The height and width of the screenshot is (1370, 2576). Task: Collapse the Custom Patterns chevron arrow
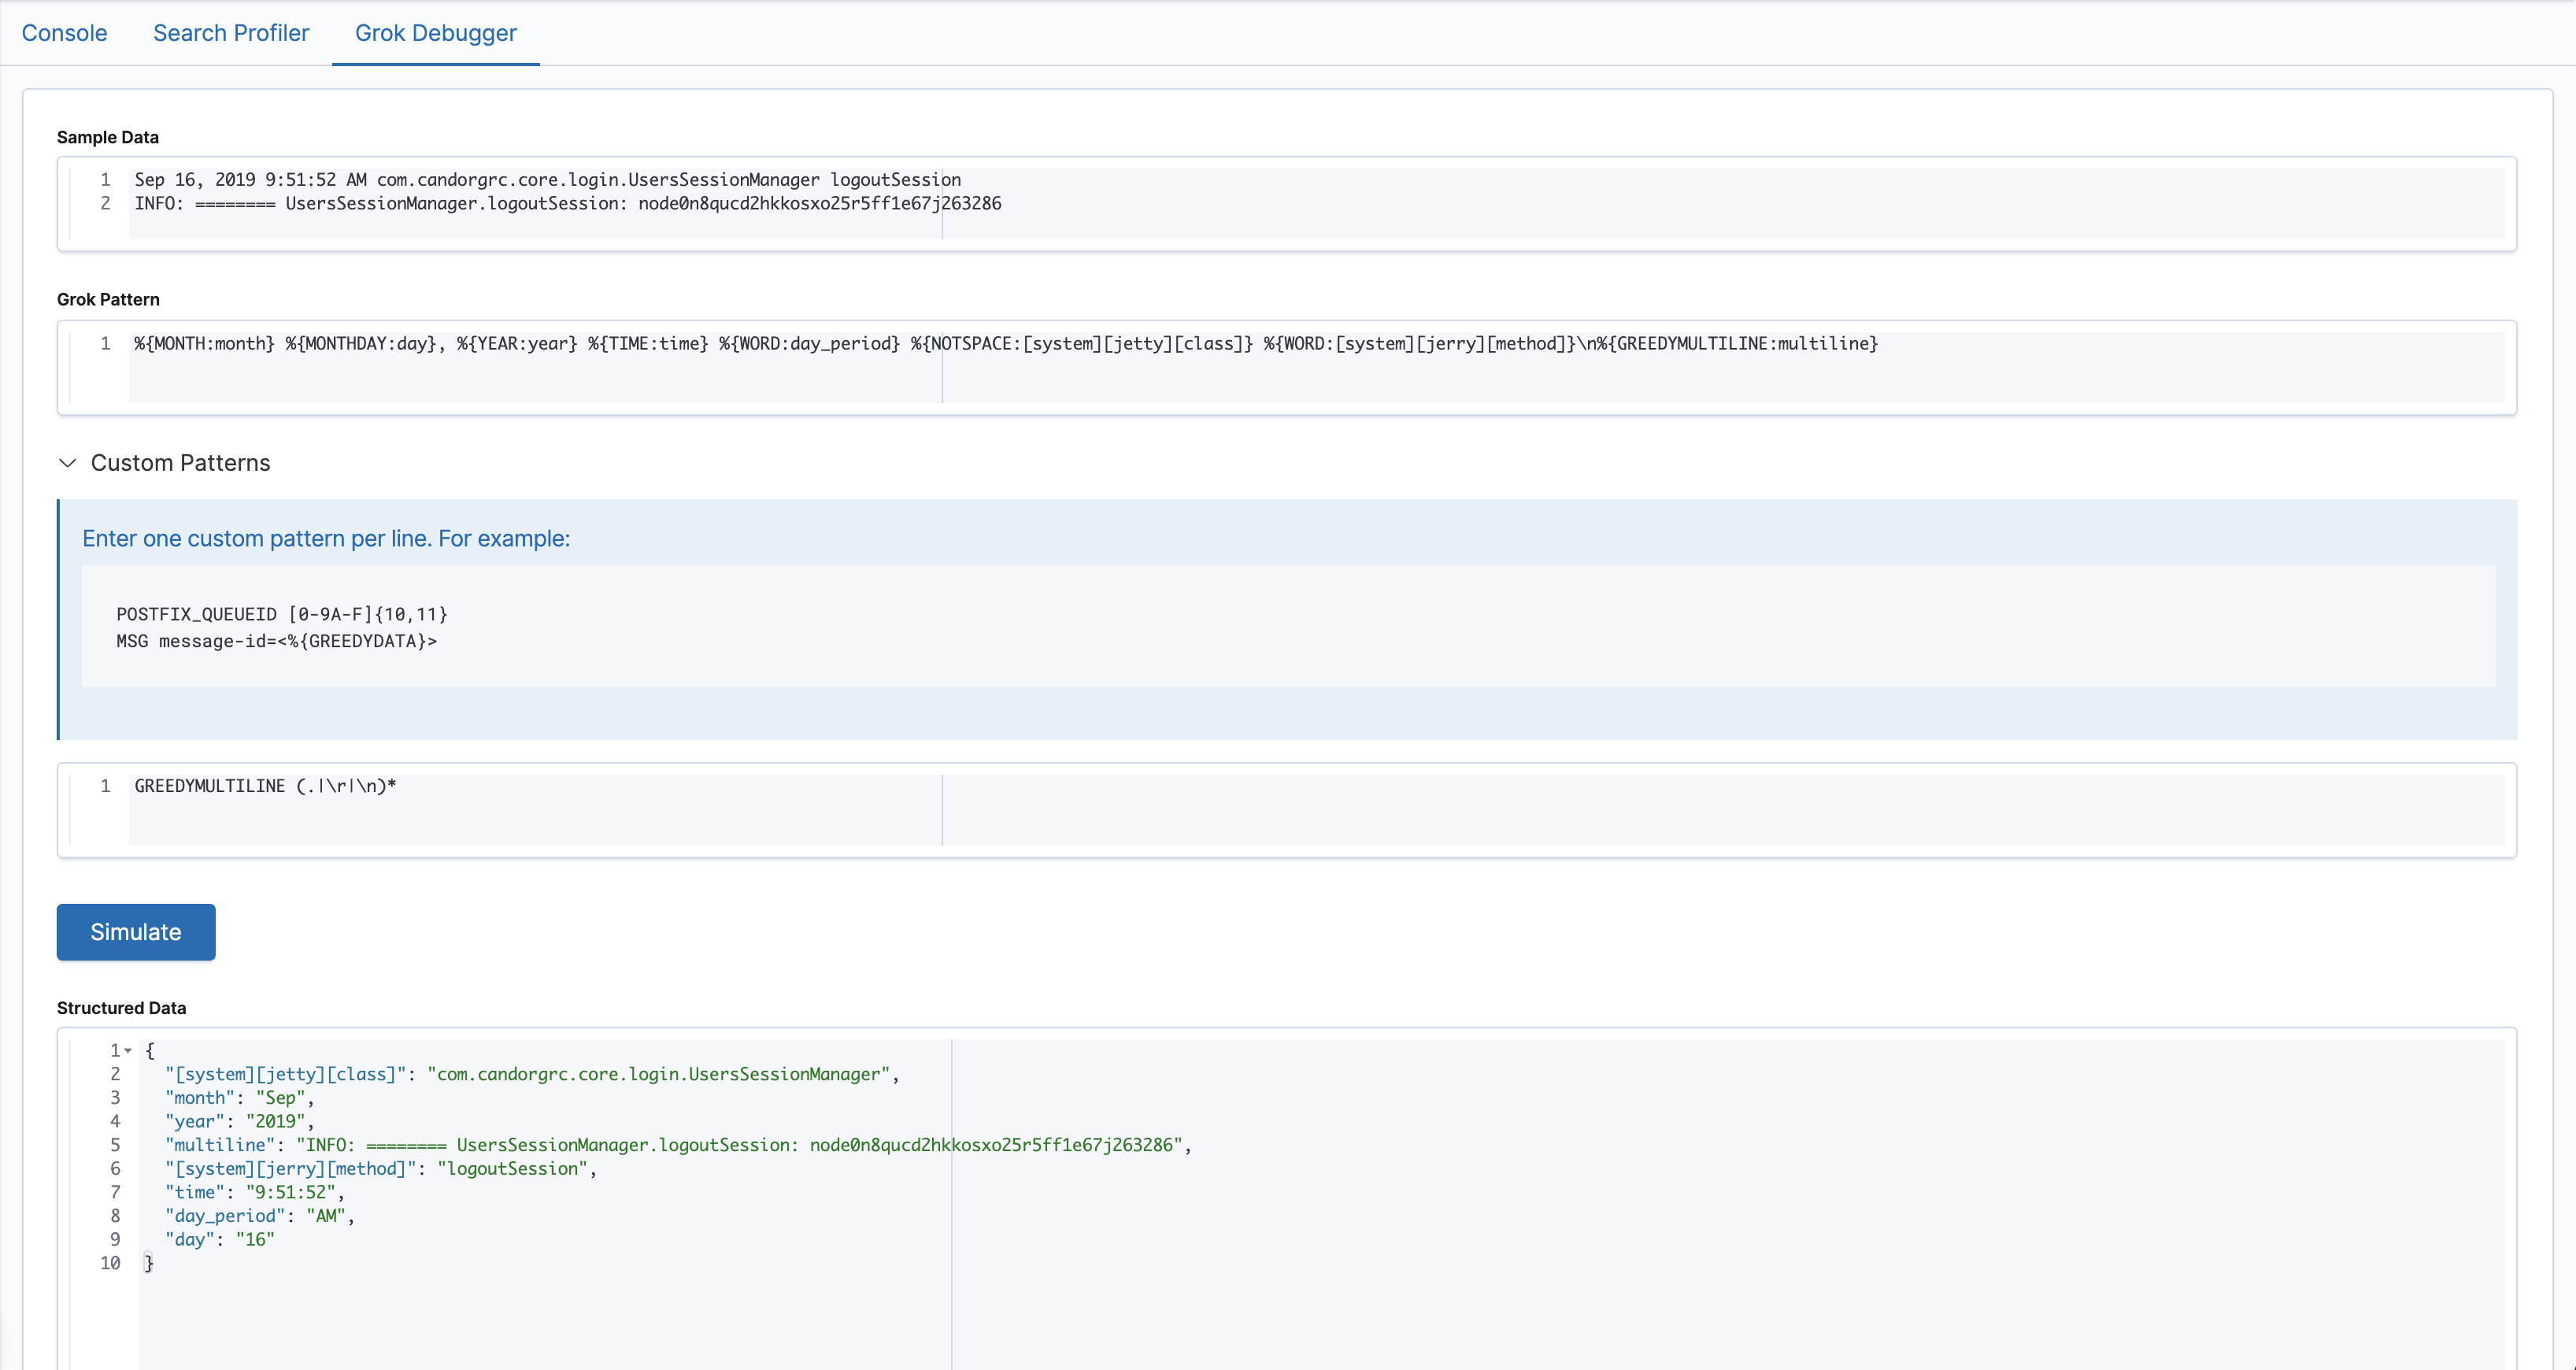(x=68, y=463)
